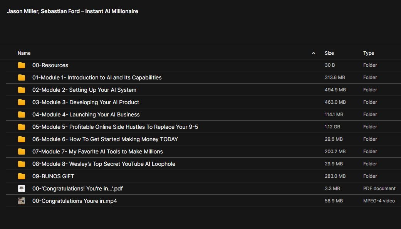The image size is (401, 229).
Task: Play the 00-Congratulations Youre in.mp4 video
Action: [x=74, y=201]
